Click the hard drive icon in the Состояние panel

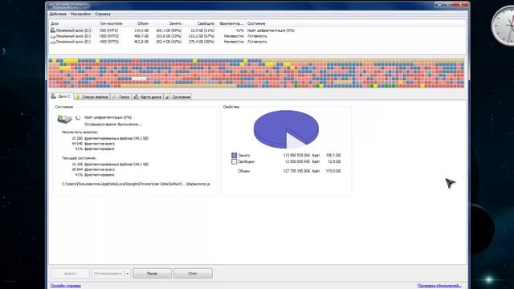(x=64, y=119)
